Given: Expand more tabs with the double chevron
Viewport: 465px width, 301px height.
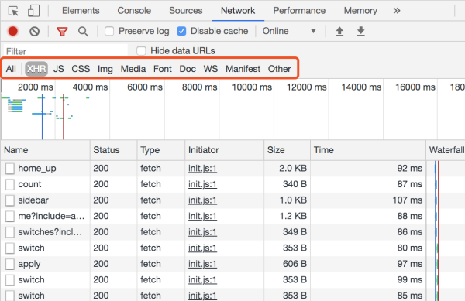Looking at the screenshot, I should point(397,11).
